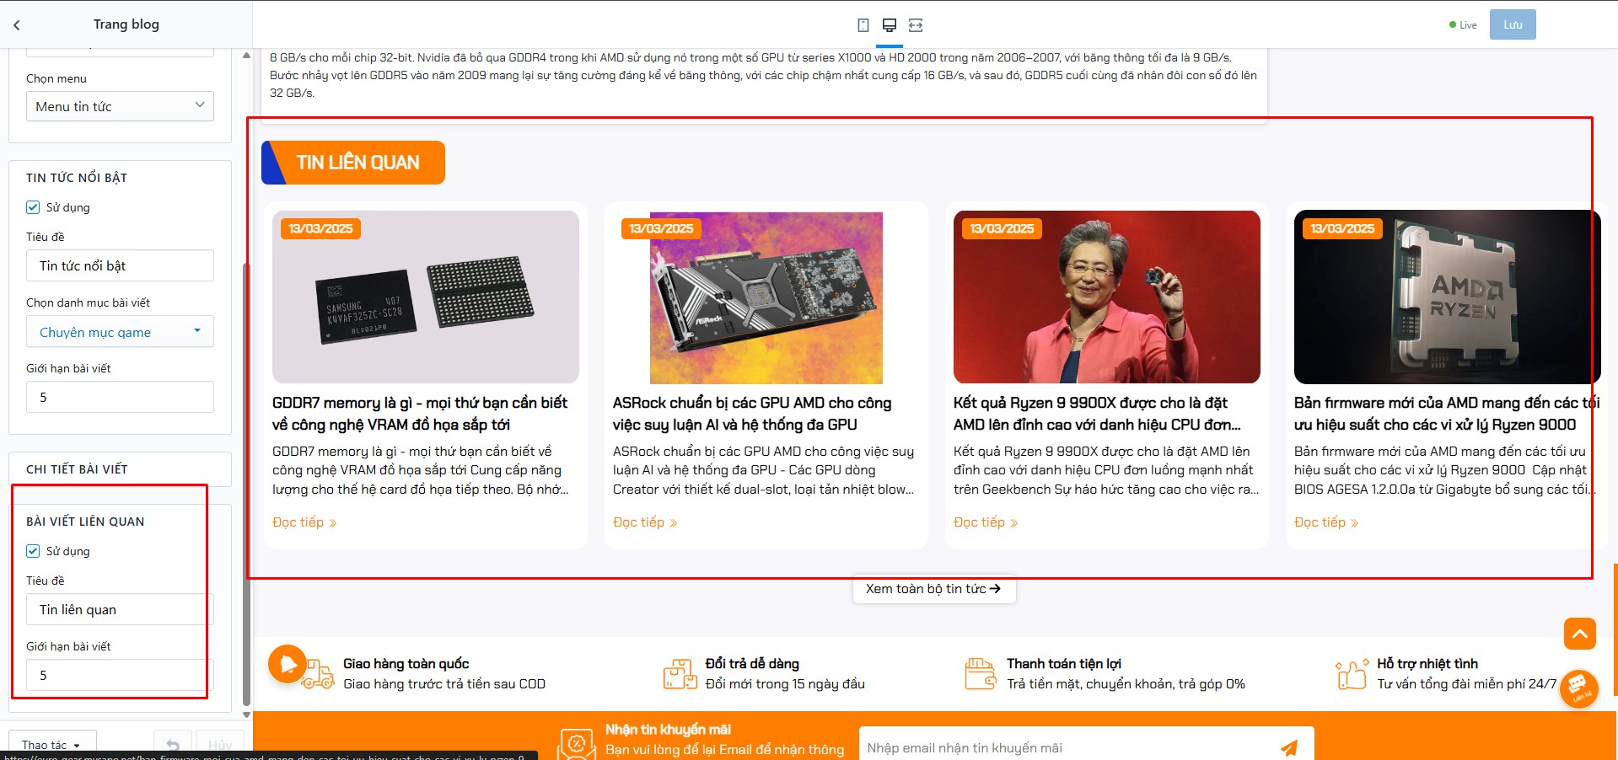The height and width of the screenshot is (760, 1618).
Task: Click the Giao hàng toàn quốc text
Action: point(406,664)
